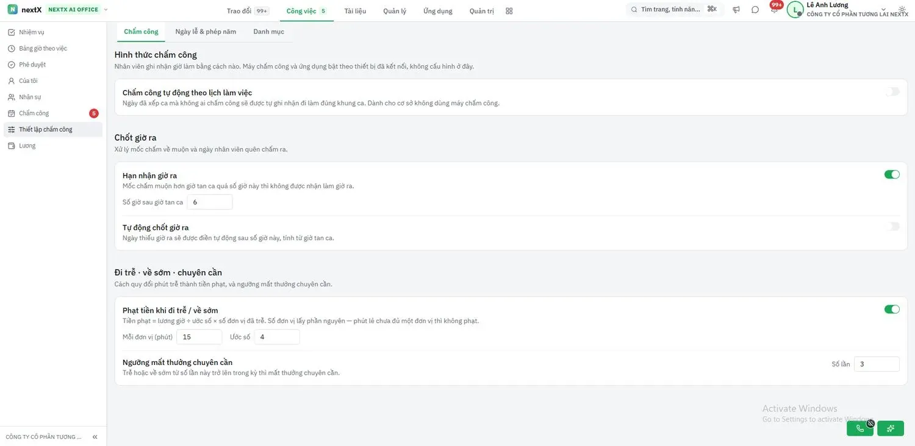Image resolution: width=915 pixels, height=446 pixels.
Task: Edit the Ước số field
Action: [x=277, y=337]
